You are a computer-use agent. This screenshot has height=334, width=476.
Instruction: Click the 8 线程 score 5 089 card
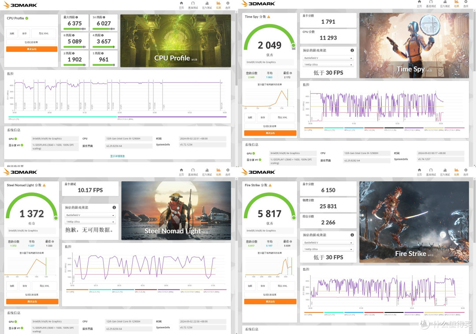pyautogui.click(x=74, y=40)
